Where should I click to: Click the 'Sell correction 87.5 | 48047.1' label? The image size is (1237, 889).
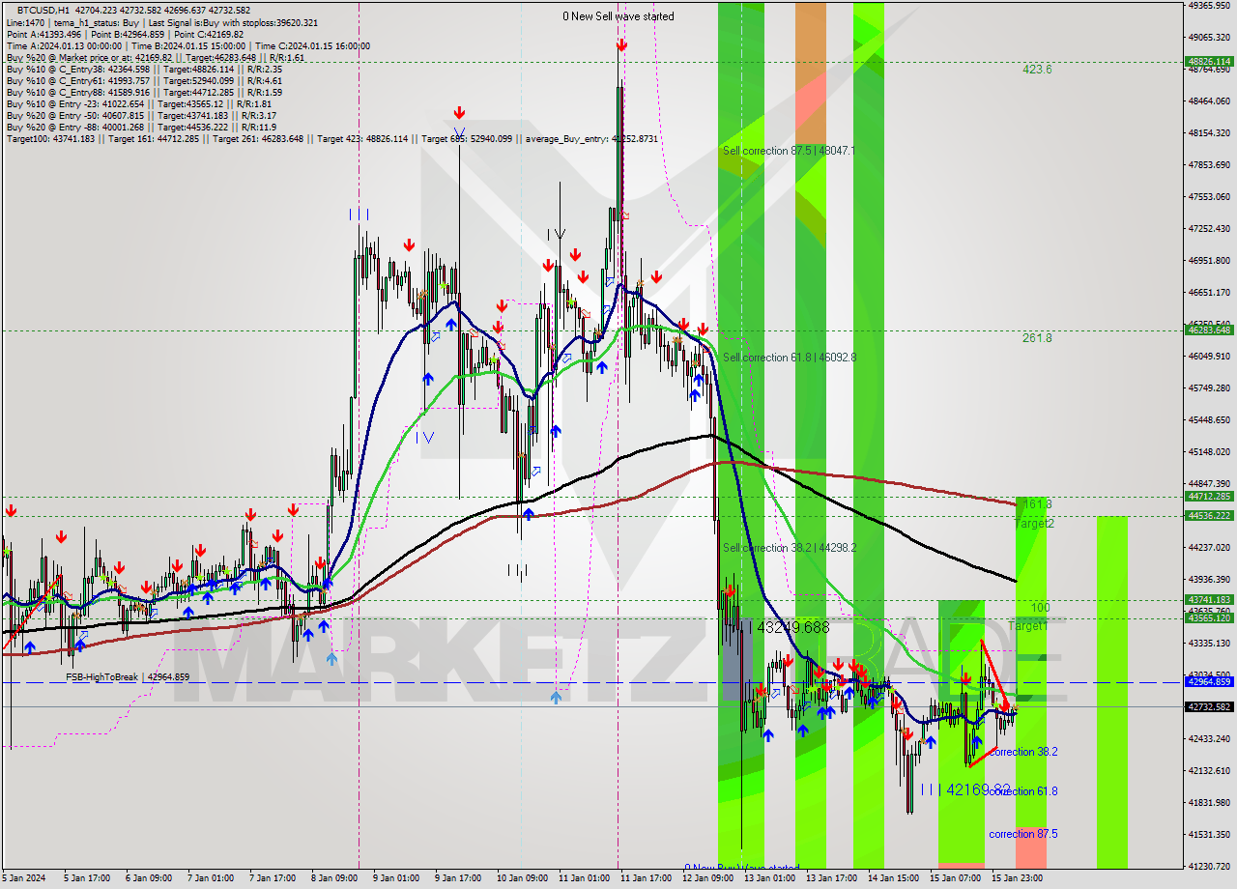pos(789,151)
